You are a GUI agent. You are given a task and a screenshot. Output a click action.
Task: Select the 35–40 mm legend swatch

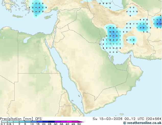[x=63, y=122]
